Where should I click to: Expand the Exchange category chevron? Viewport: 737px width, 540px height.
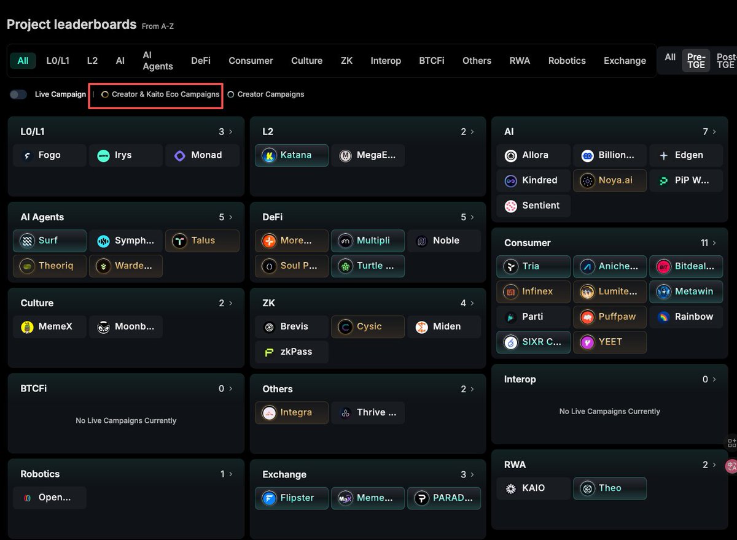pos(472,474)
